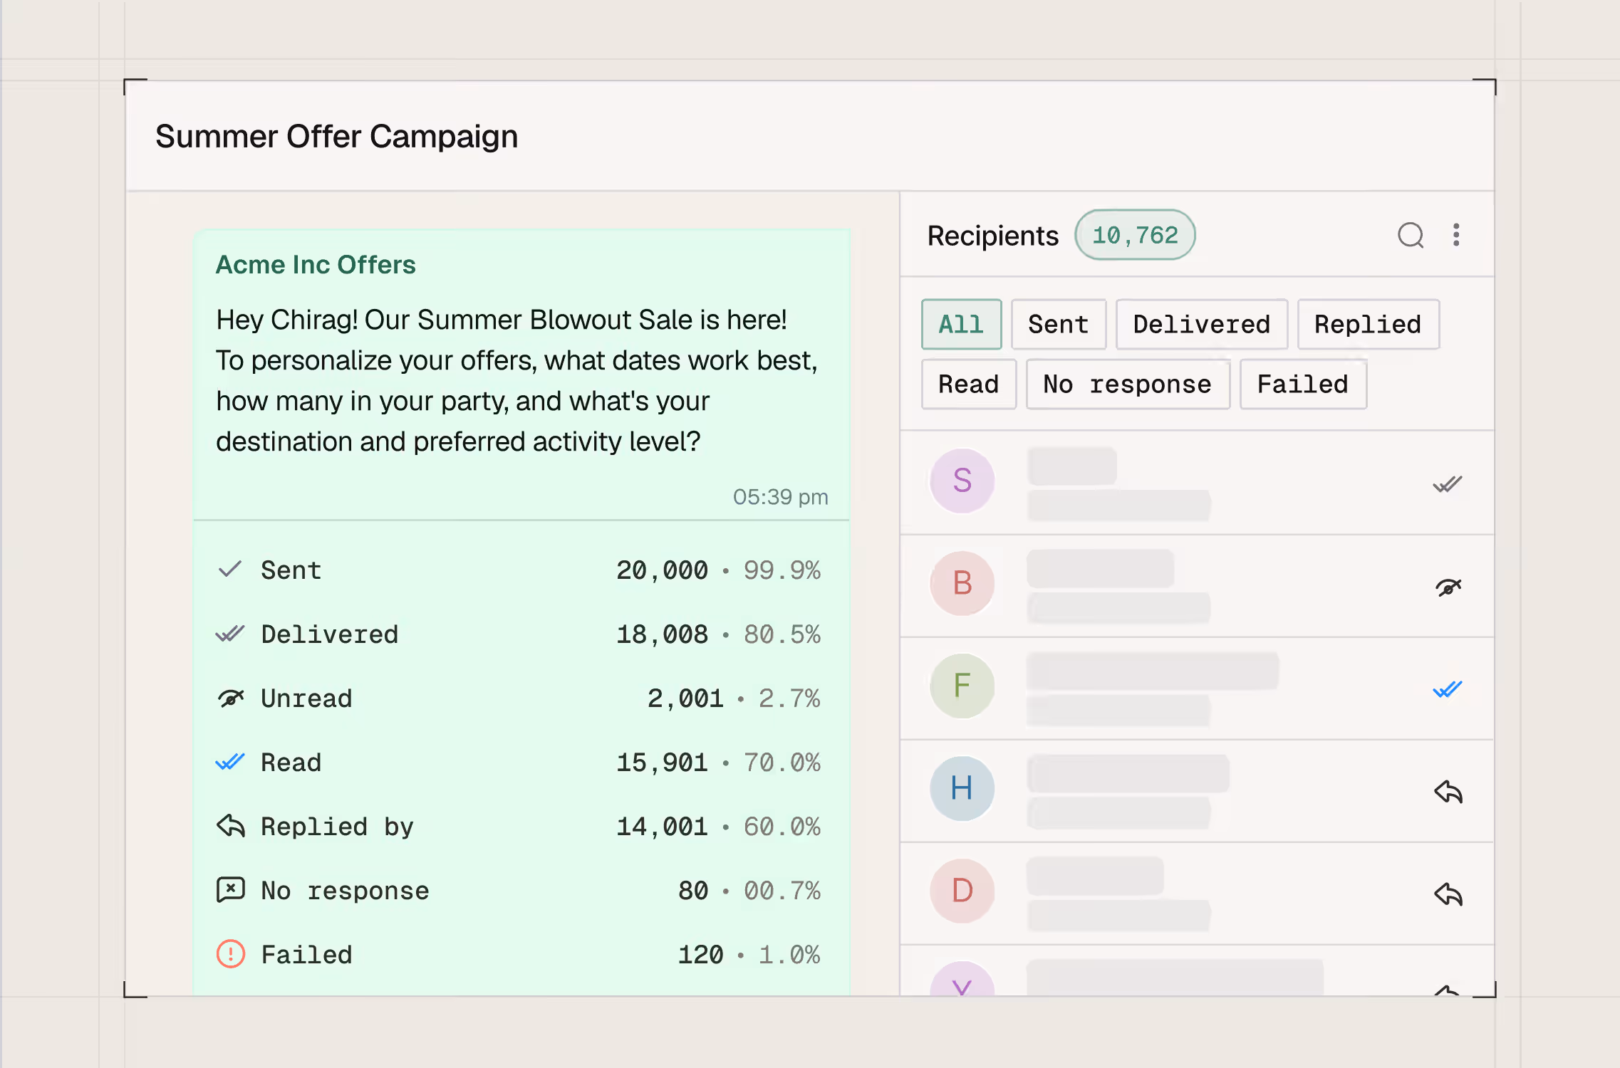Image resolution: width=1620 pixels, height=1068 pixels.
Task: Open recipient with purple S avatar
Action: [x=962, y=481]
